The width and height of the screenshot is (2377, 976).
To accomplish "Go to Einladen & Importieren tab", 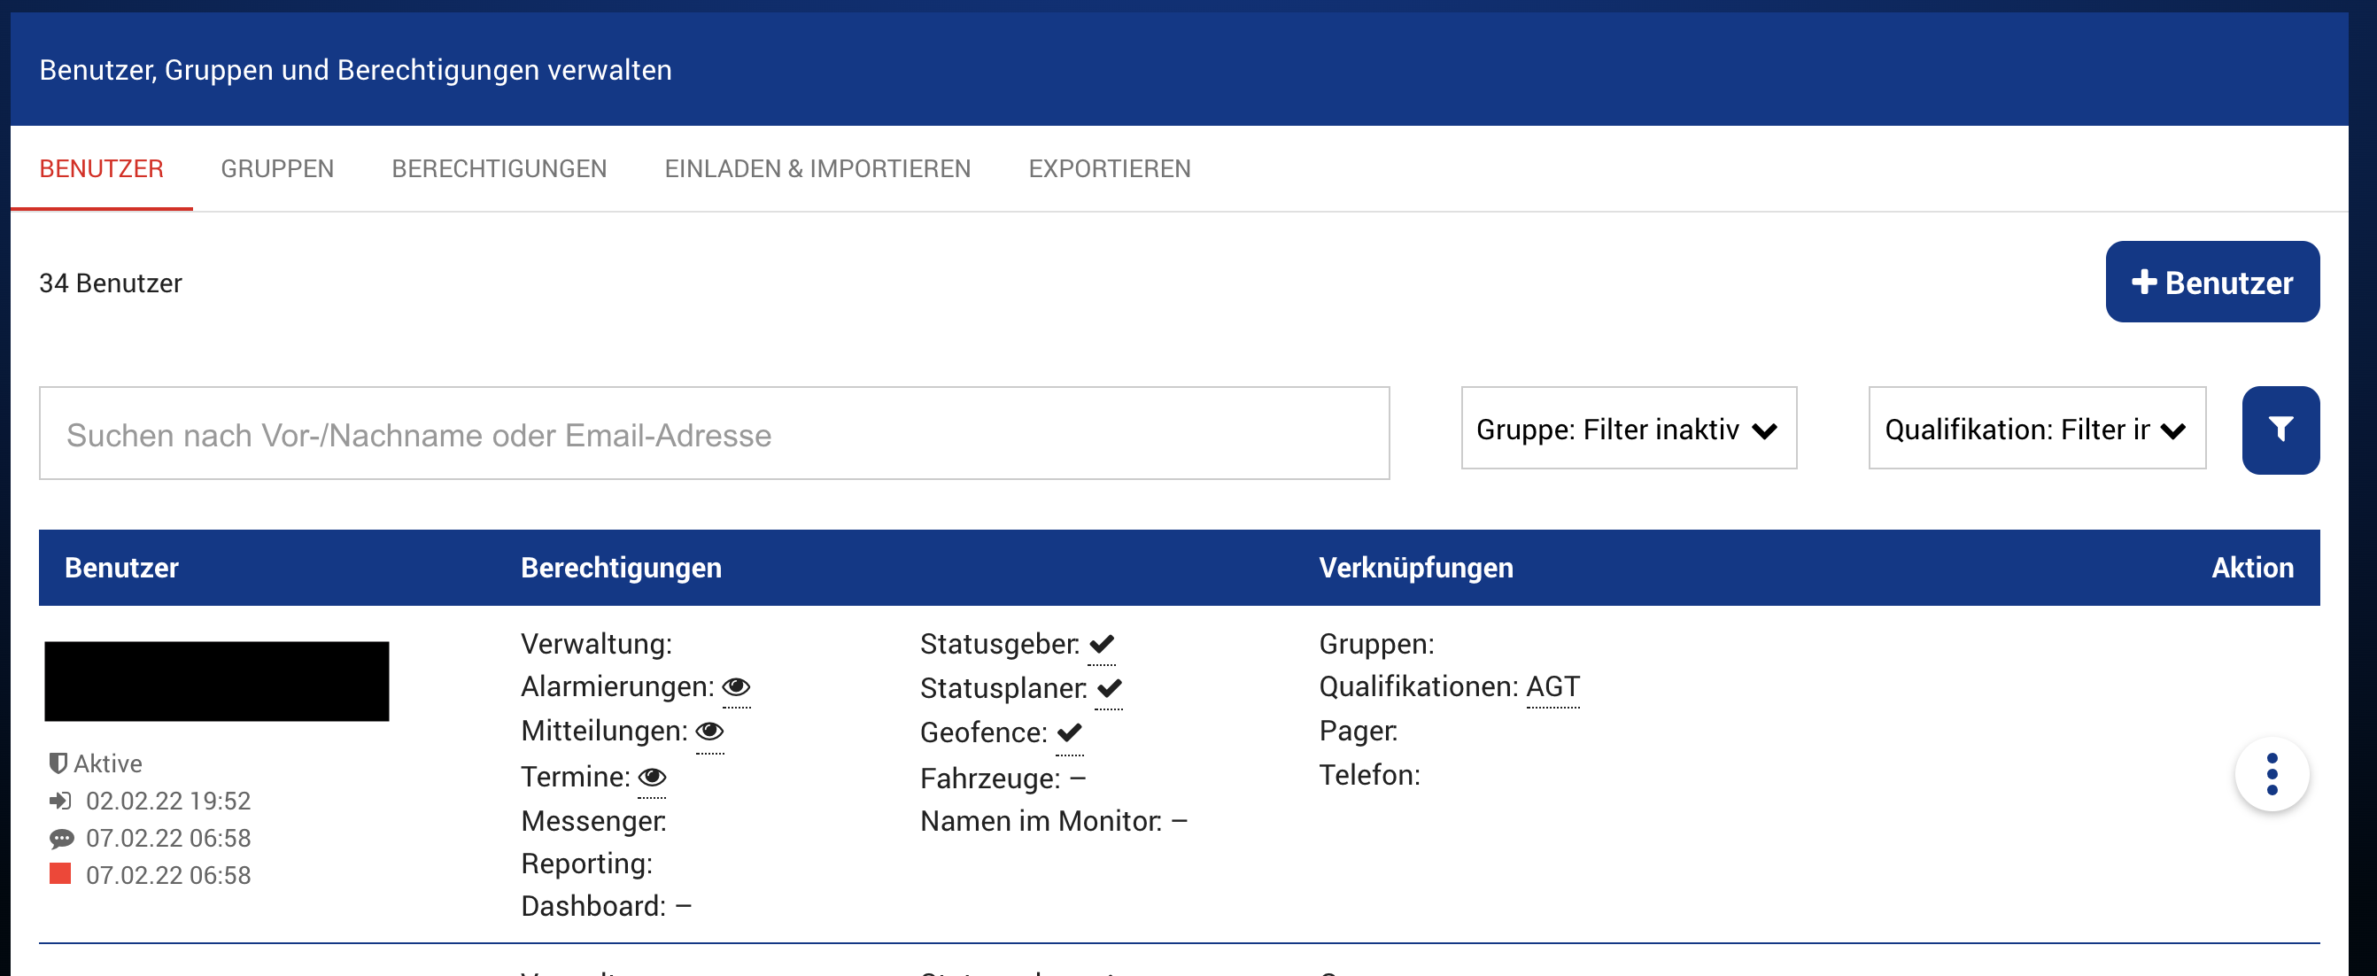I will coord(817,169).
